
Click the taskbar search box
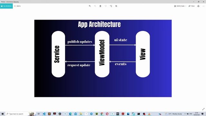pos(21,114)
